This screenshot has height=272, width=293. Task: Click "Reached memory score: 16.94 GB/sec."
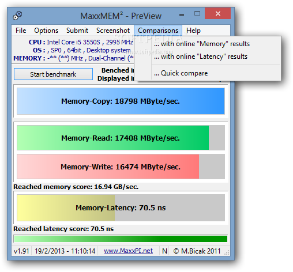pos(76,187)
